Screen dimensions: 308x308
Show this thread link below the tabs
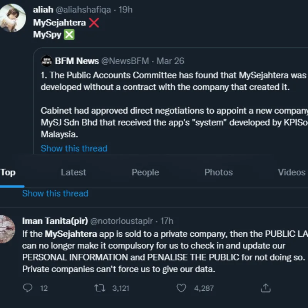pyautogui.click(x=55, y=193)
